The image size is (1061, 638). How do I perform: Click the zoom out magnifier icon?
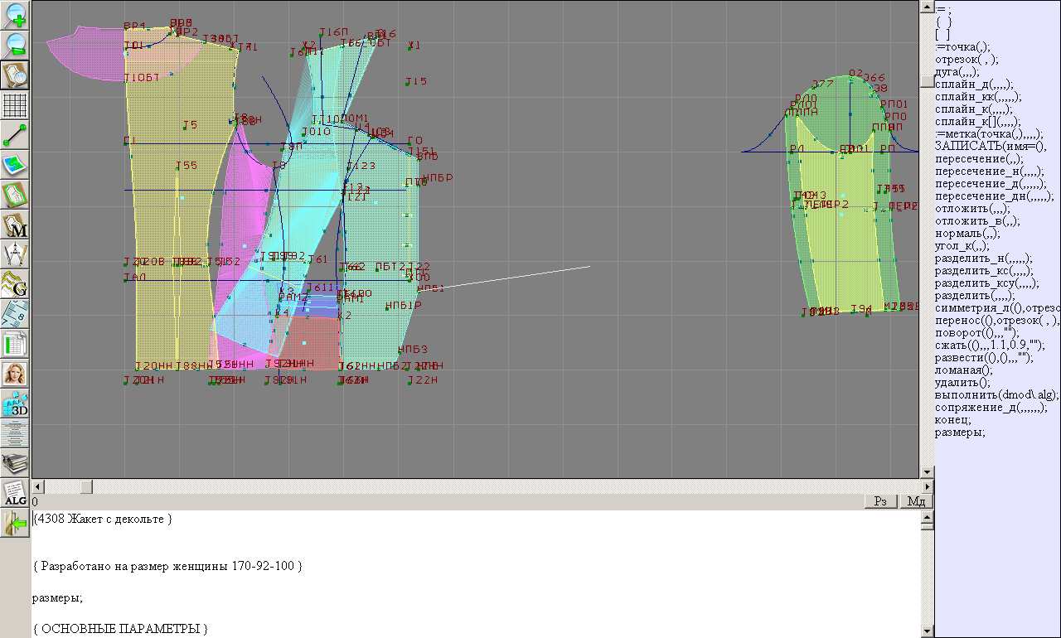(15, 45)
